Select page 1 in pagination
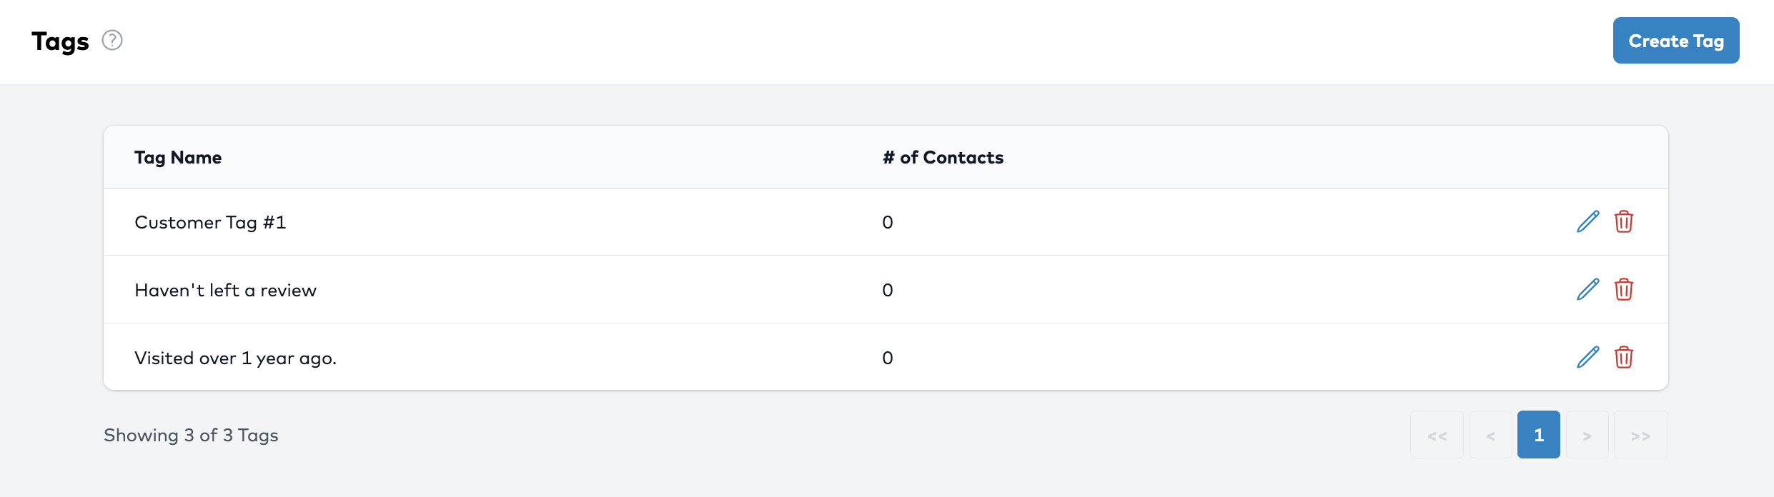 [1538, 435]
